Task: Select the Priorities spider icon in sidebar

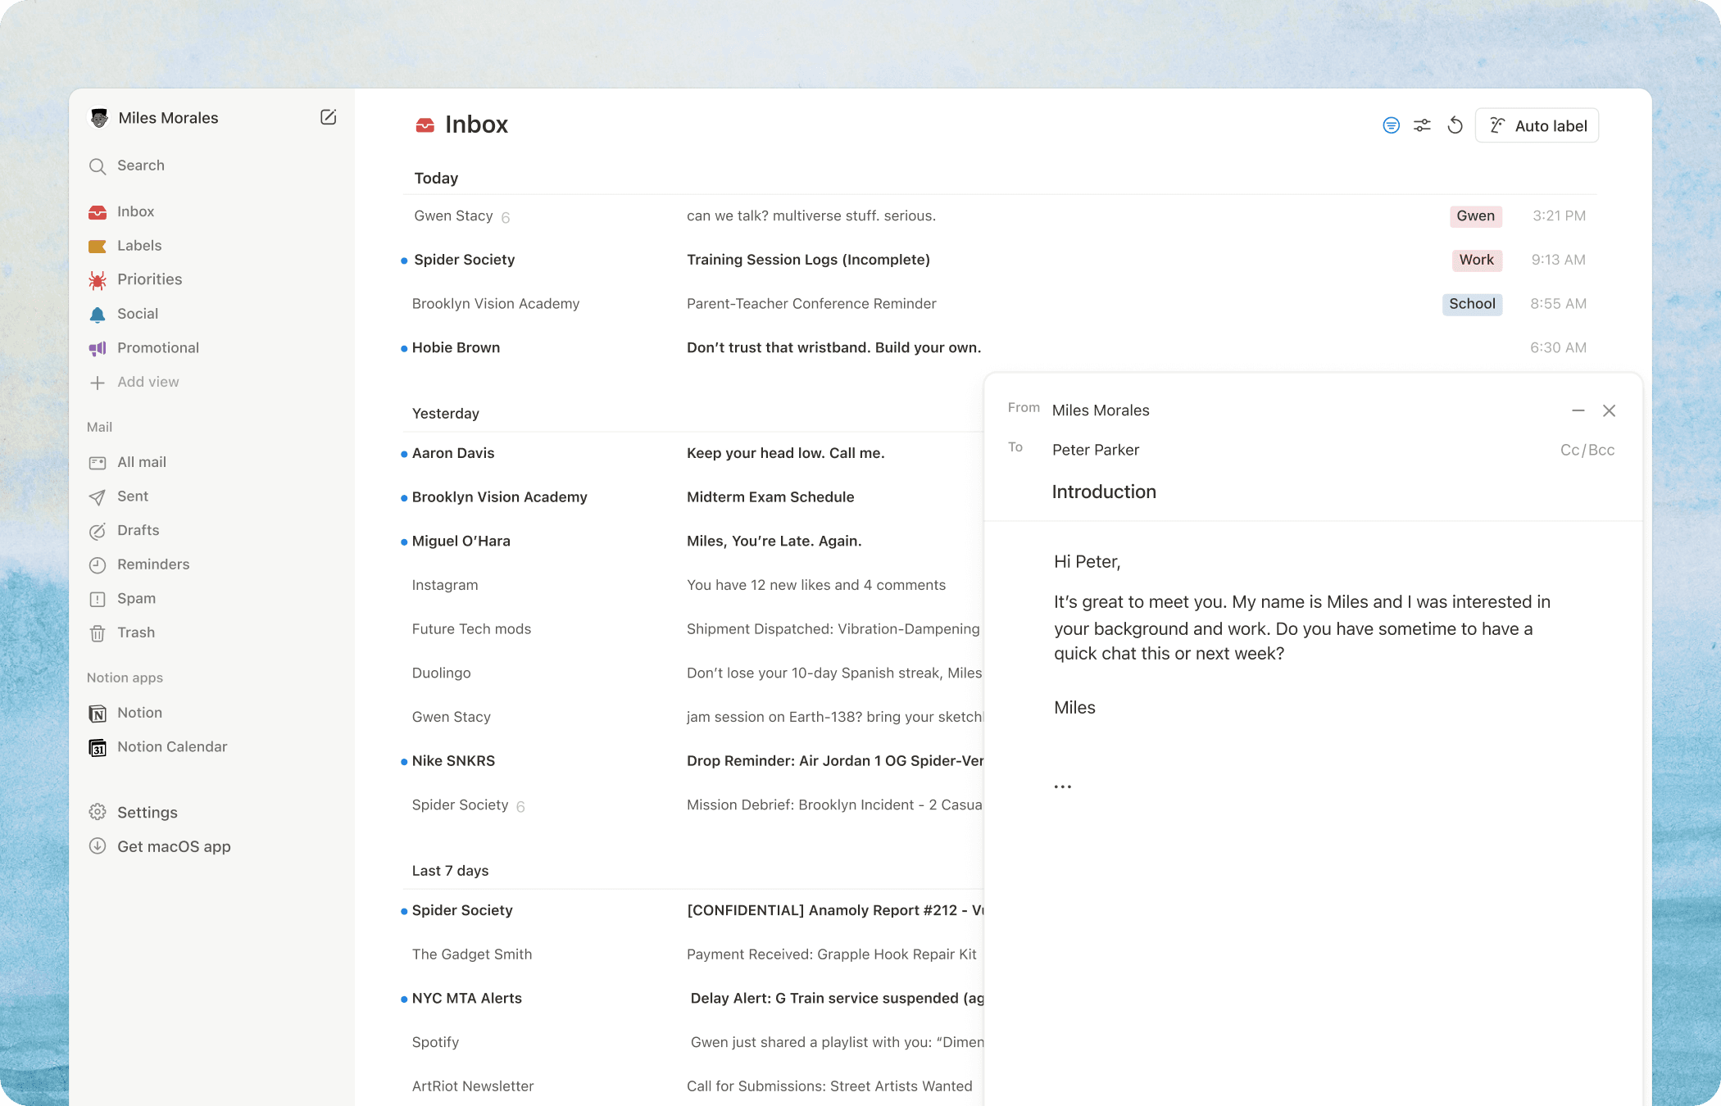Action: click(x=98, y=279)
